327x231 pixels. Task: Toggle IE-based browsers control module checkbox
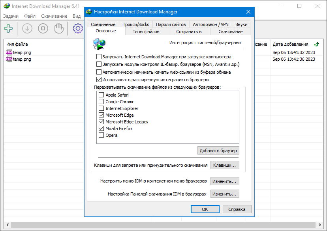[x=99, y=64]
